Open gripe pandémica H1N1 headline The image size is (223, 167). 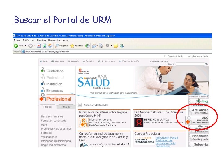pos(103,114)
